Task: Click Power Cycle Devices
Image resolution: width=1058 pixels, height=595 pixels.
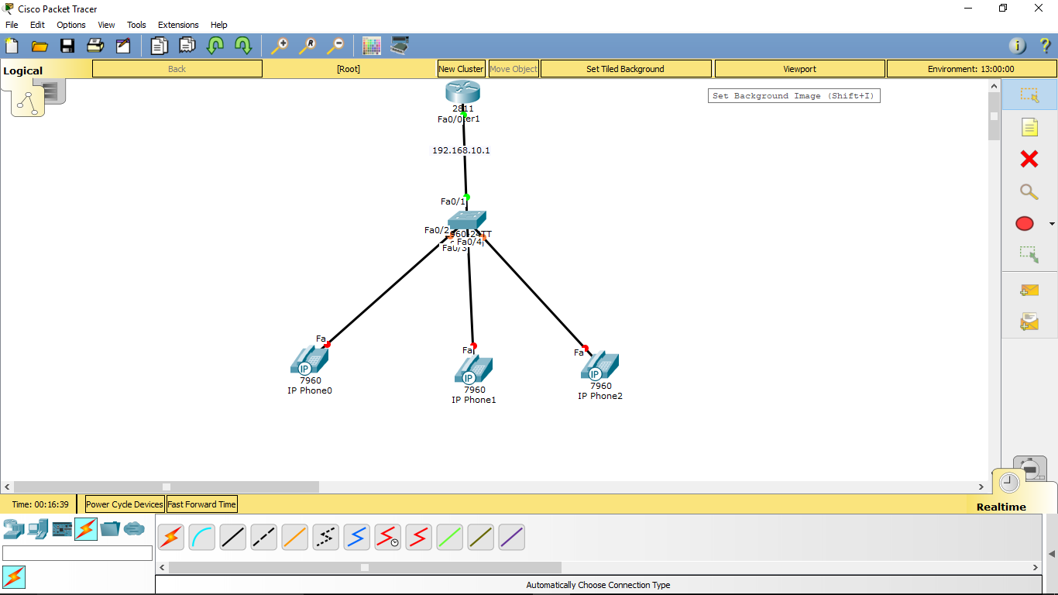Action: pos(123,504)
